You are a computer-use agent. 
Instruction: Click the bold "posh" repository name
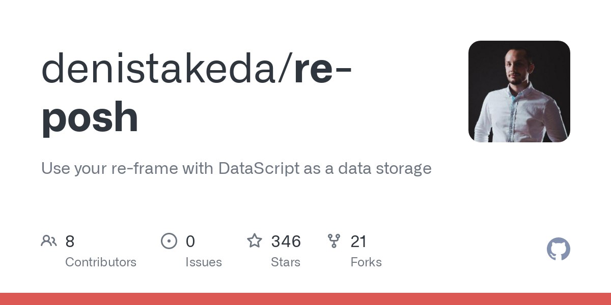90,118
